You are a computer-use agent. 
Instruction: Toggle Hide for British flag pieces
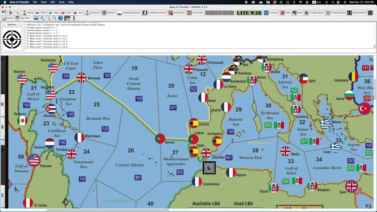tap(285, 13)
